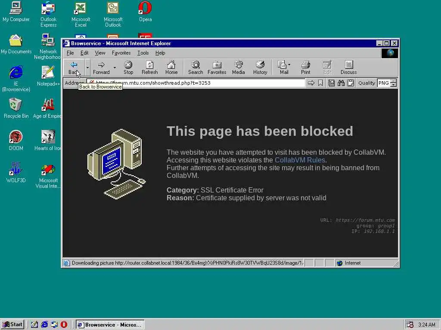Click the clipboard icon in the address toolbar
This screenshot has width=441, height=330.
(351, 83)
